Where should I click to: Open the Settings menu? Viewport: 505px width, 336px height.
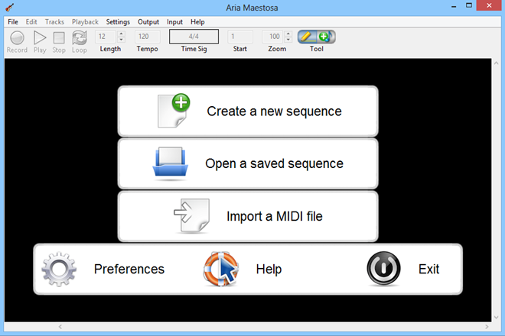(x=118, y=22)
